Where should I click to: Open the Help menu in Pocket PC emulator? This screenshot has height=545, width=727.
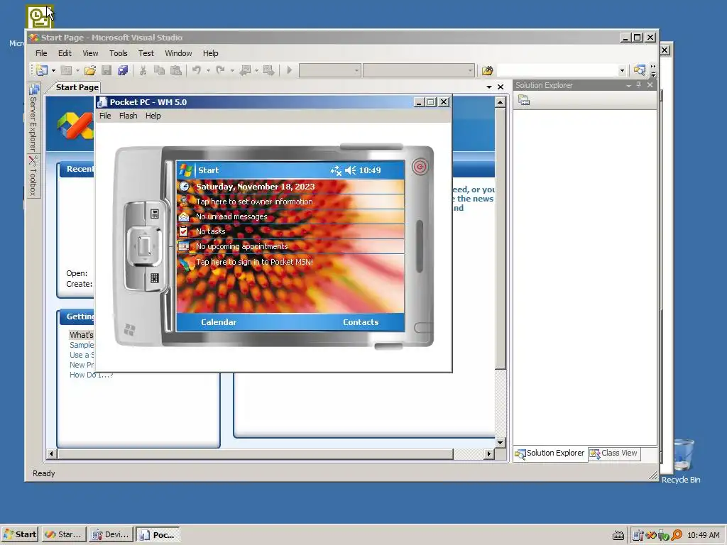153,116
